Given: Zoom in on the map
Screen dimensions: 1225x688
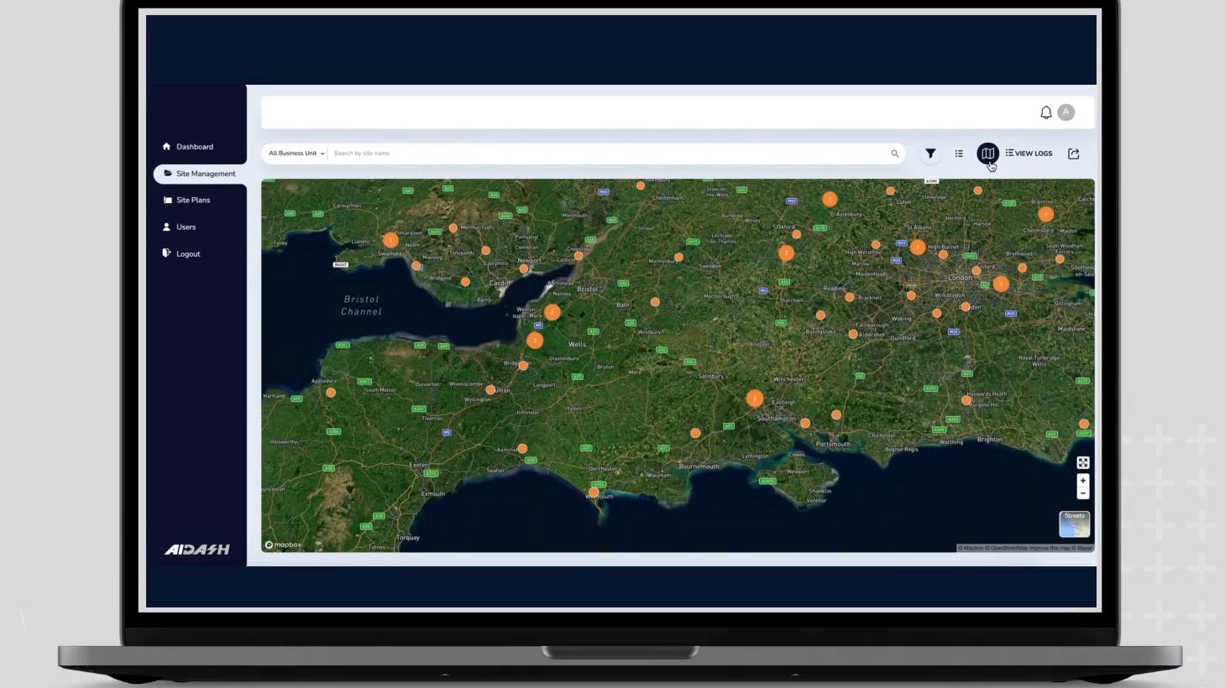Looking at the screenshot, I should click(x=1082, y=481).
